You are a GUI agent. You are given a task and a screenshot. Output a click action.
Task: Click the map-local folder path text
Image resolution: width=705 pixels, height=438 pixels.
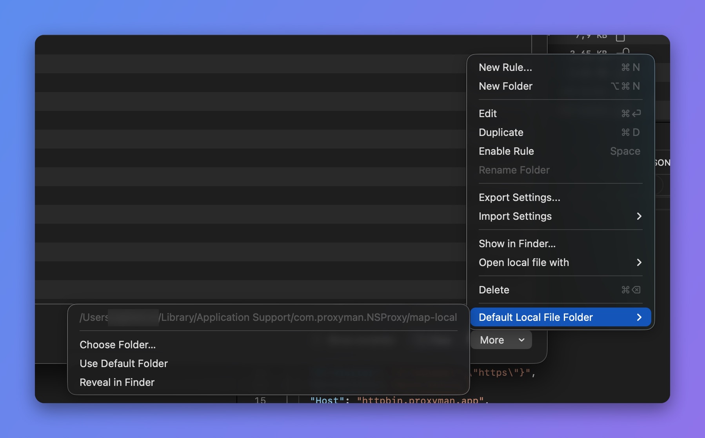[268, 317]
